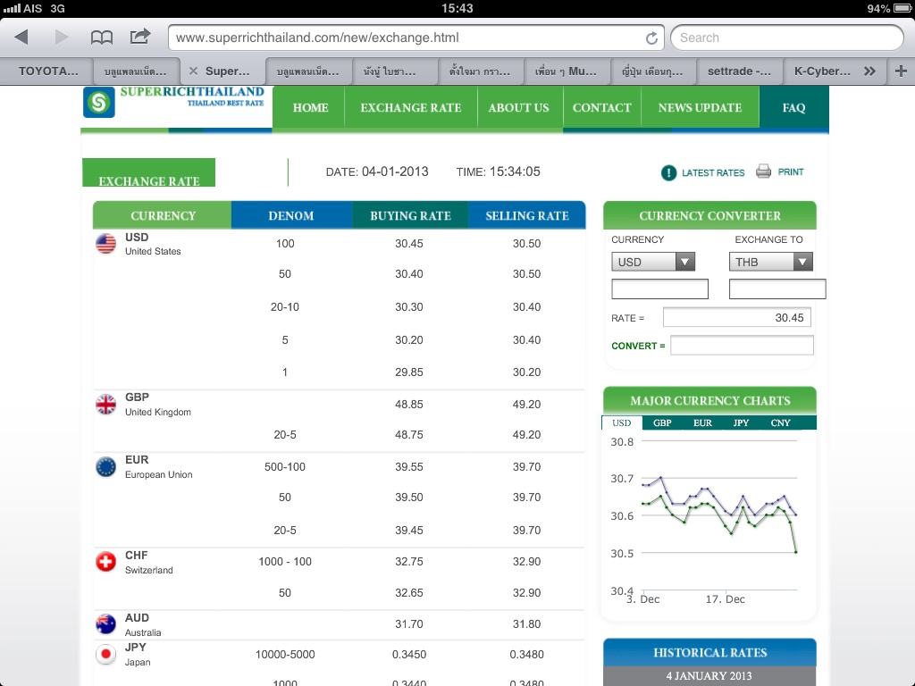The width and height of the screenshot is (915, 686).
Task: Click the printer icon
Action: click(763, 171)
